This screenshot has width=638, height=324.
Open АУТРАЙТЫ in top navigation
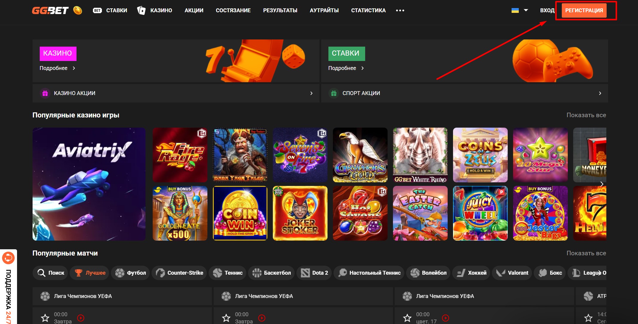[324, 10]
